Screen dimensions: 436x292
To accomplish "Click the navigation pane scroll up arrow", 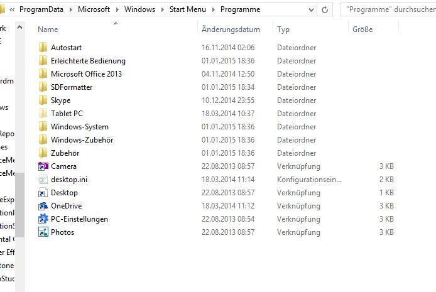I will tap(19, 27).
